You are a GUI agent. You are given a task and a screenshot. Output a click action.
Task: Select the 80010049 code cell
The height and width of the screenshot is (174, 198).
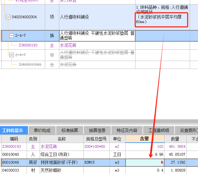14,163
